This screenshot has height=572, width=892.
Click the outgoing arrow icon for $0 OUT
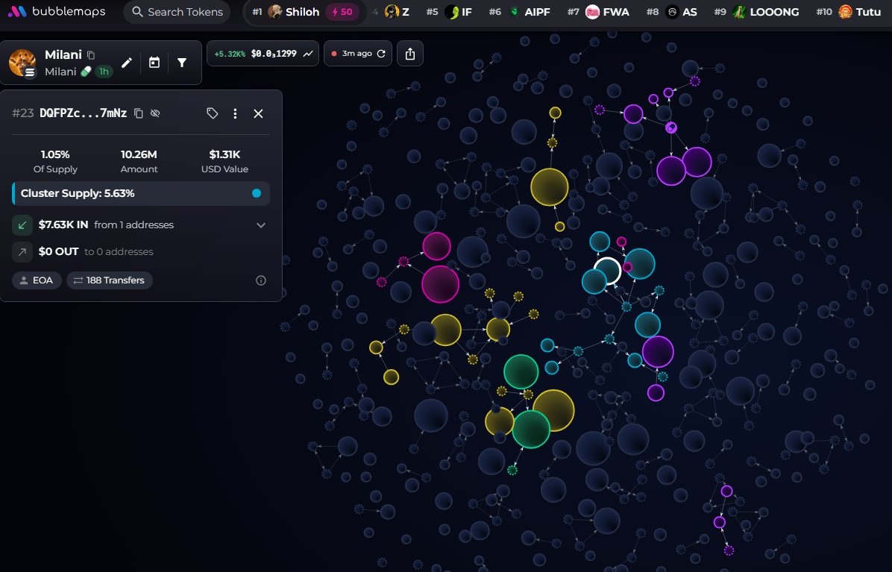[22, 252]
